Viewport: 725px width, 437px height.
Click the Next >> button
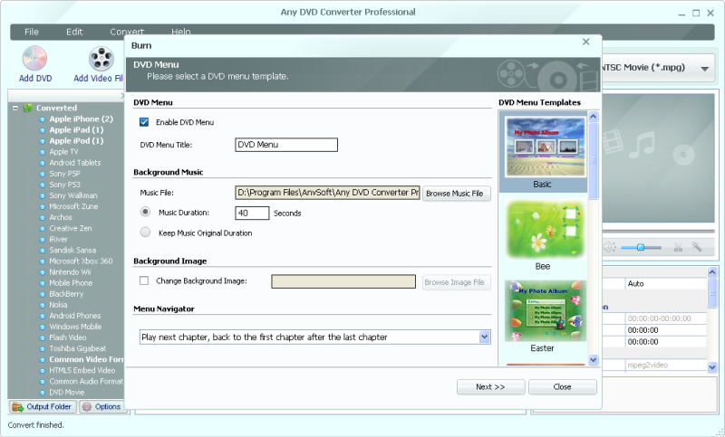[x=490, y=386]
